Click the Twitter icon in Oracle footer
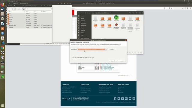The height and width of the screenshot is (108, 192). (x=119, y=99)
